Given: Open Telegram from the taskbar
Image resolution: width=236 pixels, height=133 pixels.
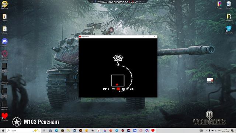Looking at the screenshot, I should click(117, 130).
